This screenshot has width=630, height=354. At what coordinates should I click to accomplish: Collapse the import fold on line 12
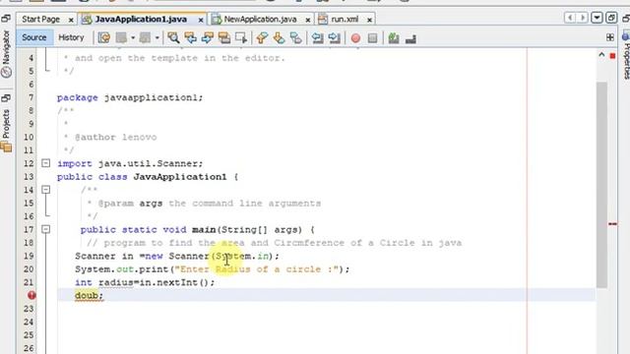pos(46,163)
